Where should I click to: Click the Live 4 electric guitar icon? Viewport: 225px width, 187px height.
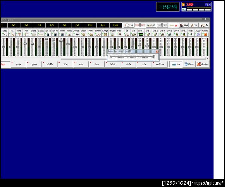(162, 35)
